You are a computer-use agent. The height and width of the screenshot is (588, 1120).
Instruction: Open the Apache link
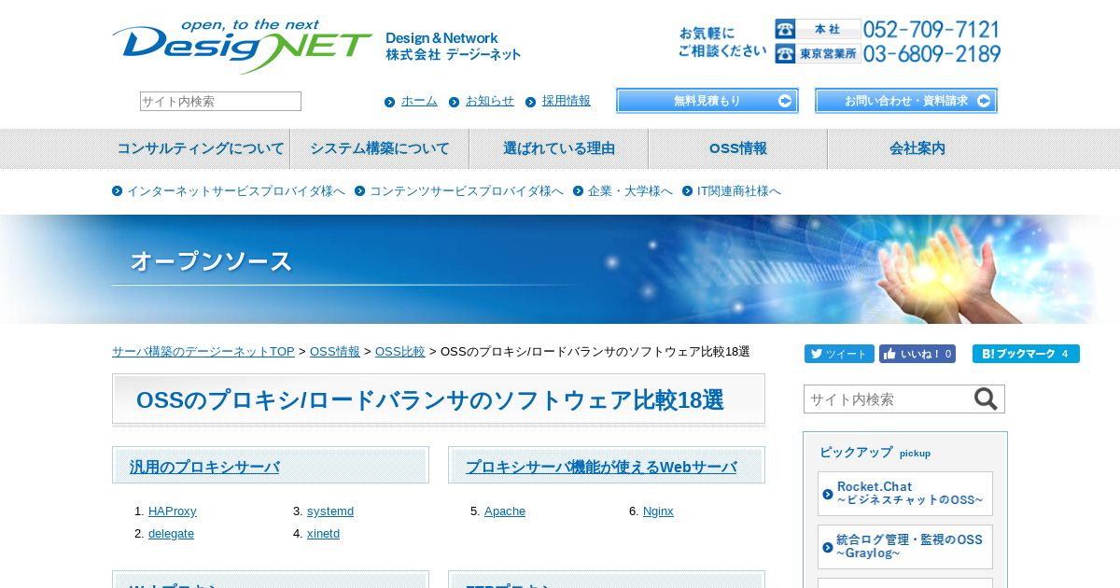pos(505,511)
